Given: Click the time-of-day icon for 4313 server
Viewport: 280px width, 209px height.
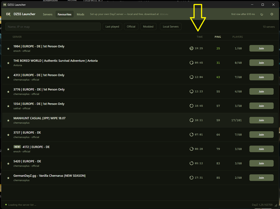Looking at the screenshot, I should tap(191, 77).
